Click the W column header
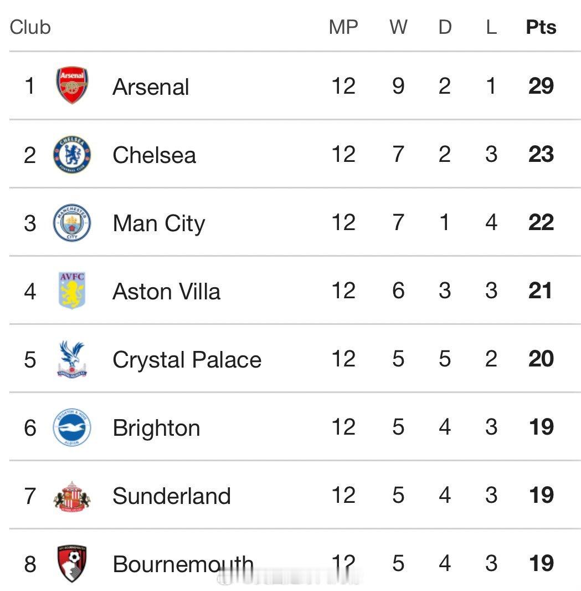The height and width of the screenshot is (591, 581). point(398,27)
